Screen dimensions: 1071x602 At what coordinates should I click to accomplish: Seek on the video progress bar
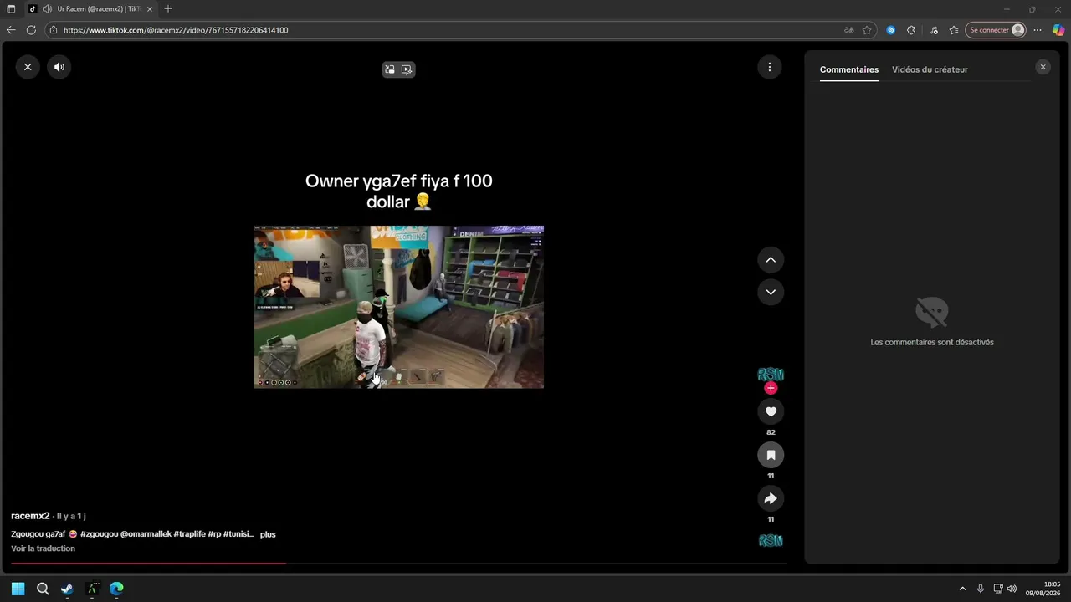[x=398, y=564]
